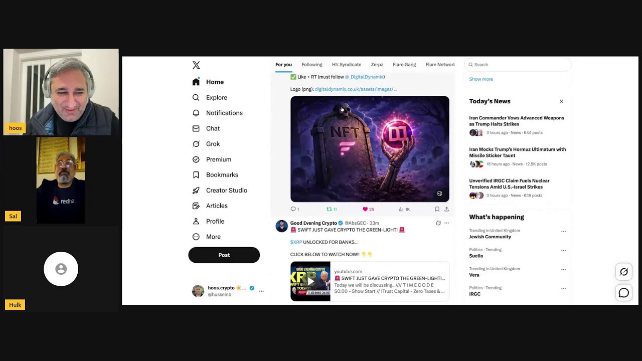Unlike the NFT post via heart icon

365,209
